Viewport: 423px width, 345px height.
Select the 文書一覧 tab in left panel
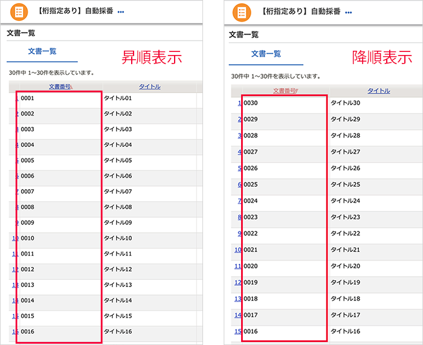point(42,51)
